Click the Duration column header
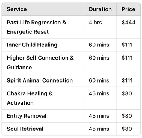Image resolution: width=142 pixels, height=138 pixels. [x=100, y=9]
